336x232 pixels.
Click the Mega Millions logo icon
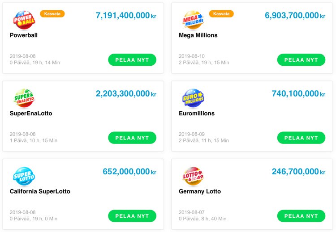pos(193,20)
